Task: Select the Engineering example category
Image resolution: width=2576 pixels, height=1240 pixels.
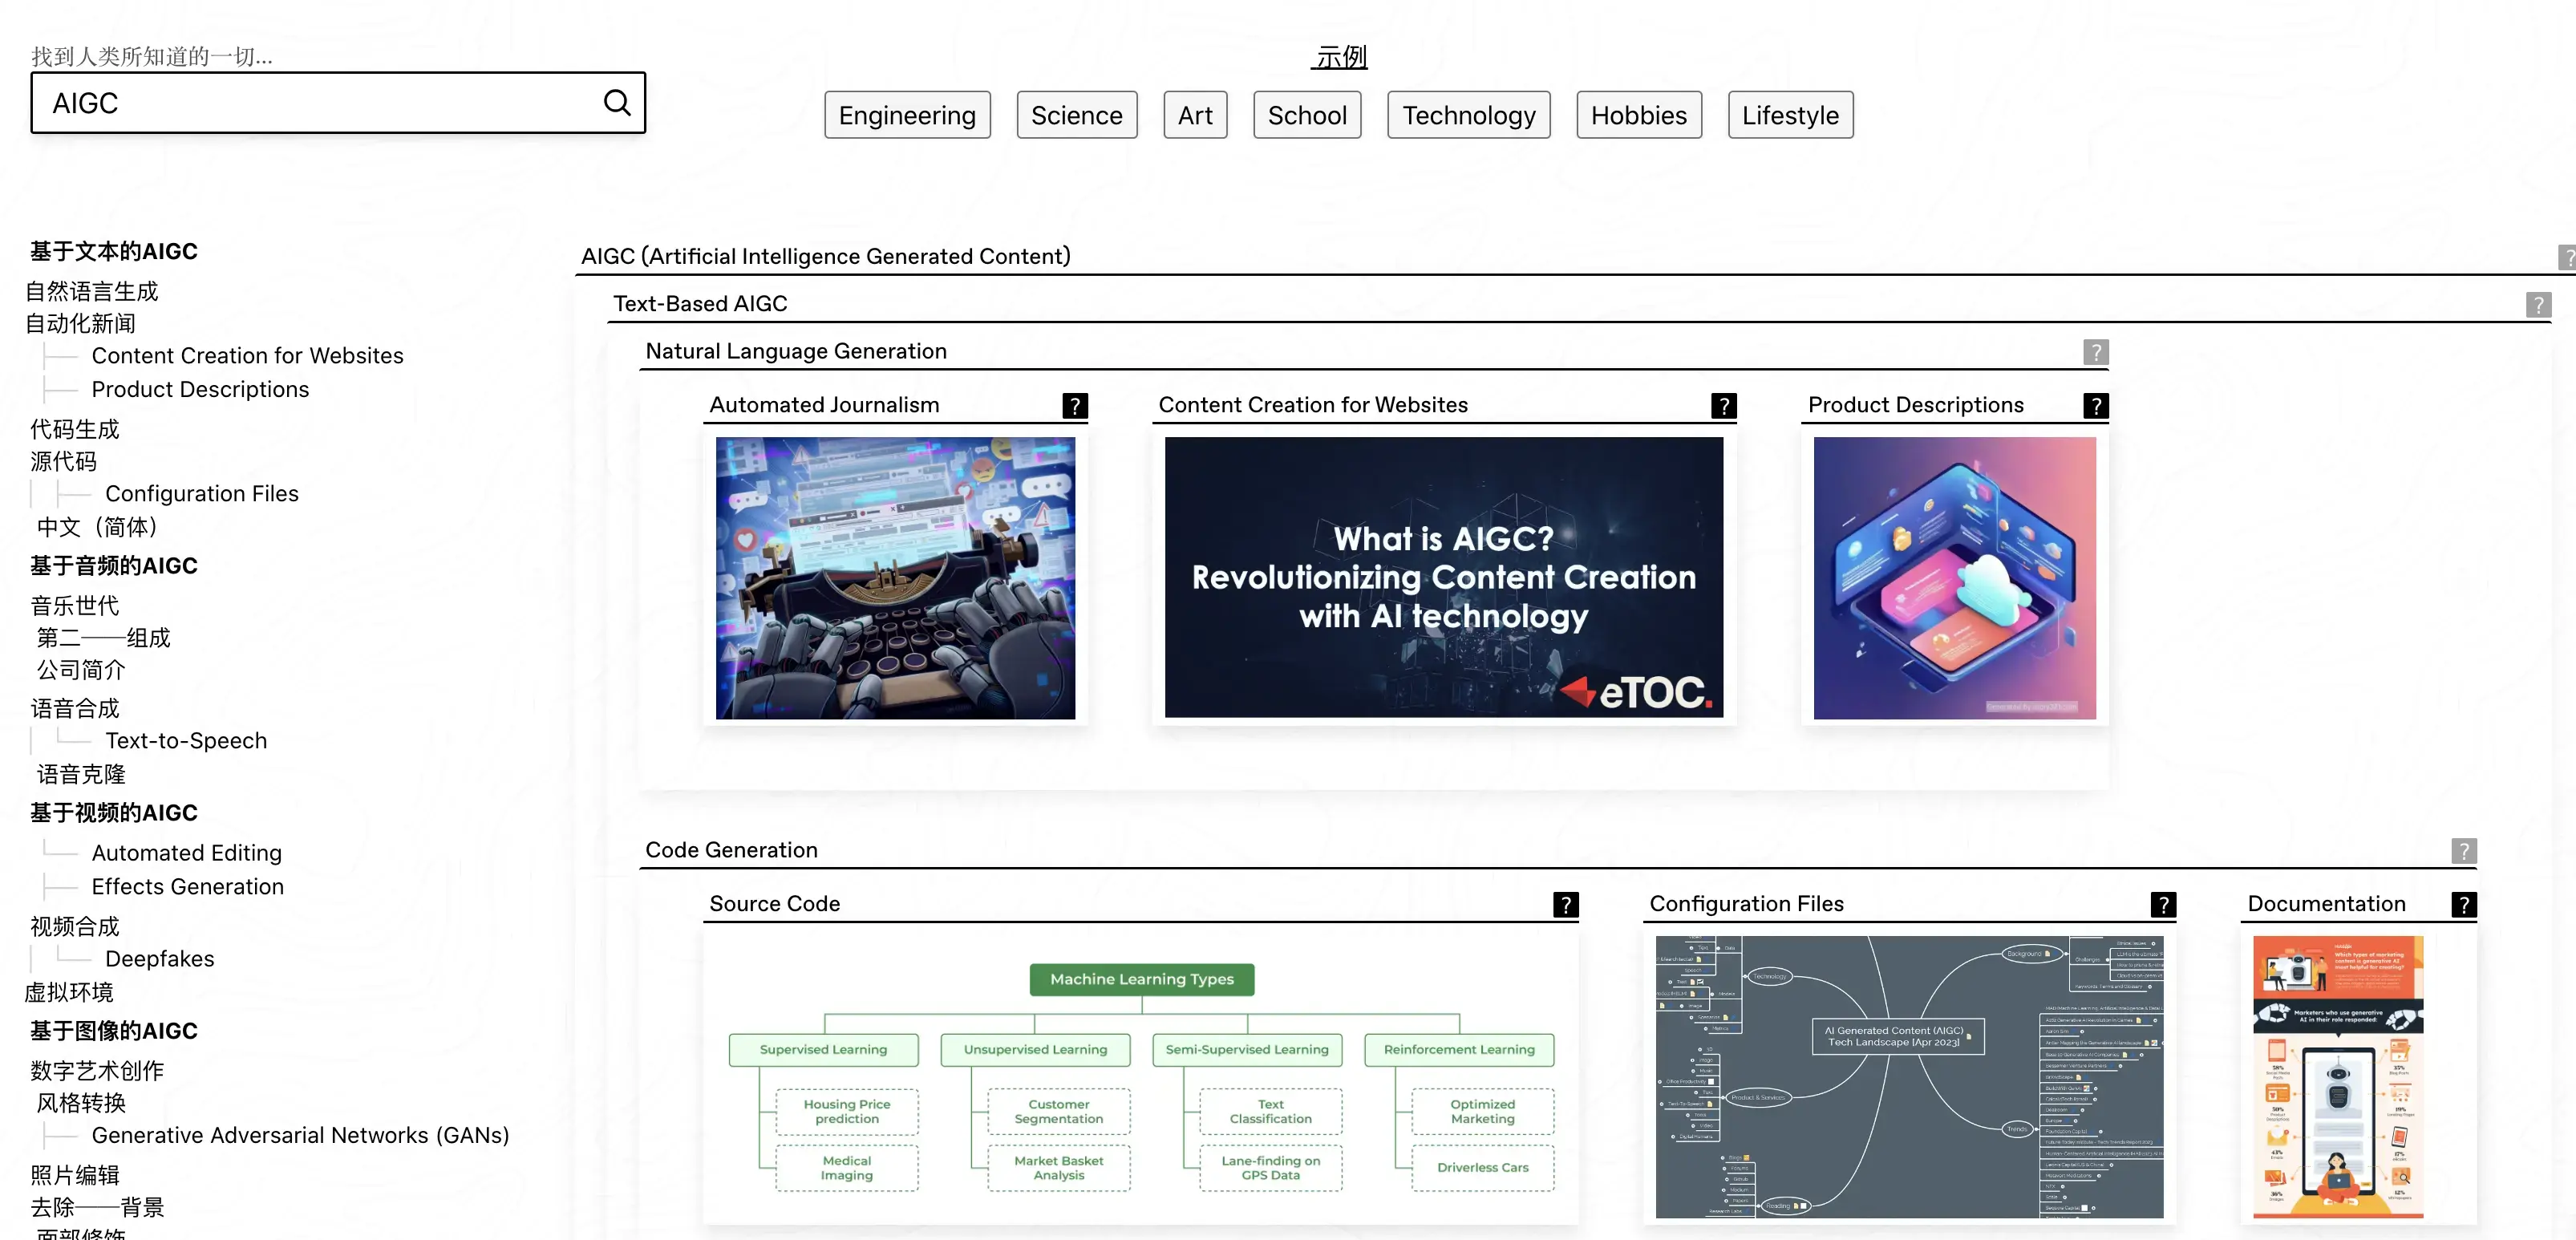Action: [x=906, y=115]
